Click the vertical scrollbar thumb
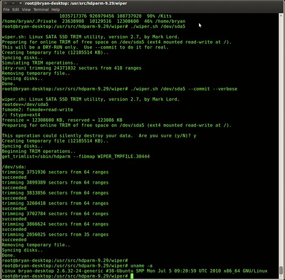The width and height of the screenshot is (285, 280). coord(281,270)
